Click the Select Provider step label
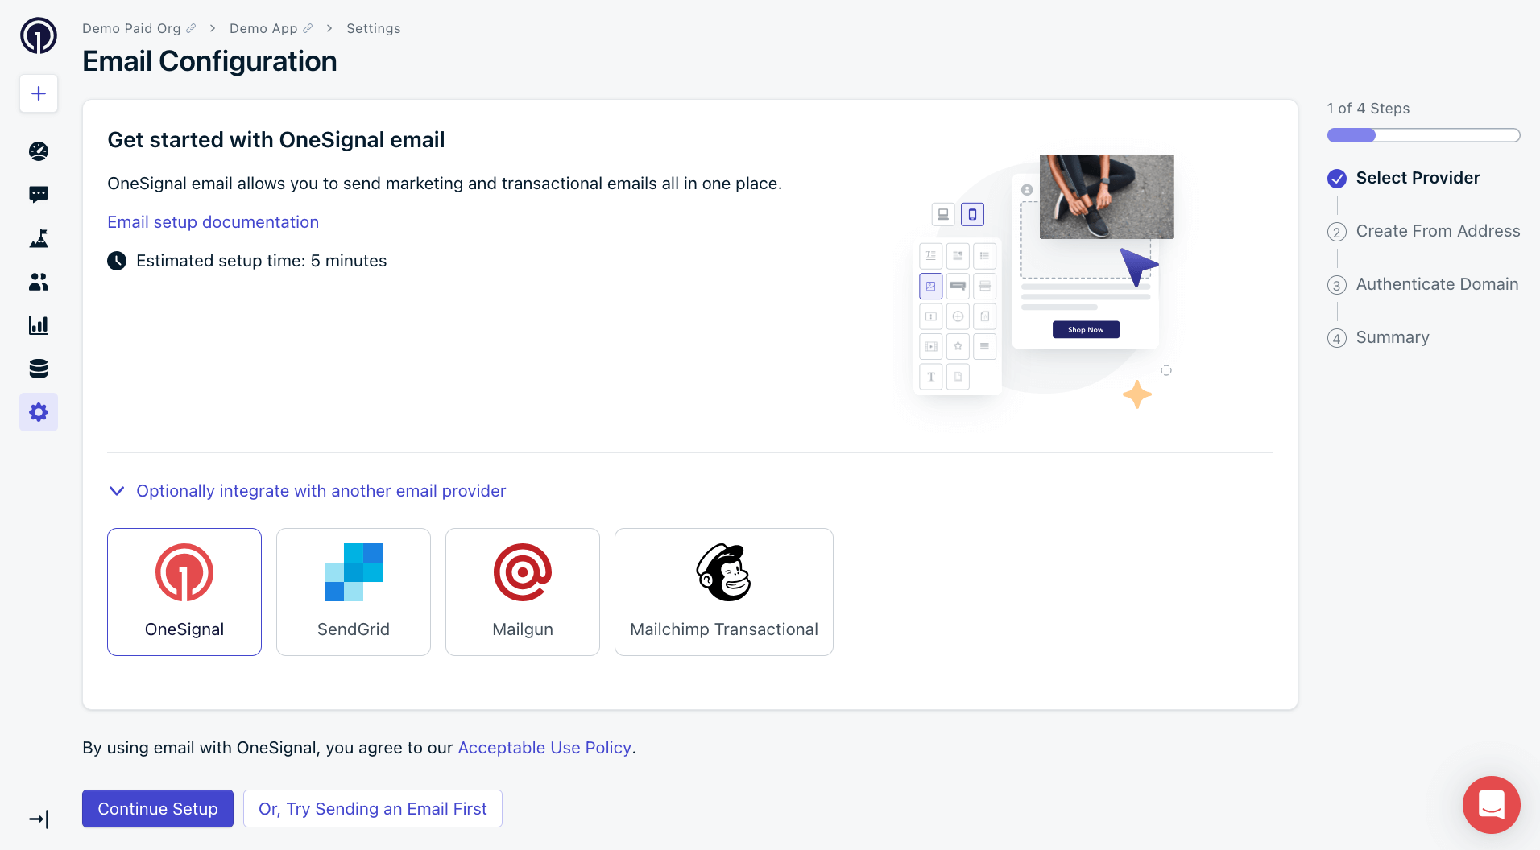The height and width of the screenshot is (850, 1540). click(x=1418, y=178)
